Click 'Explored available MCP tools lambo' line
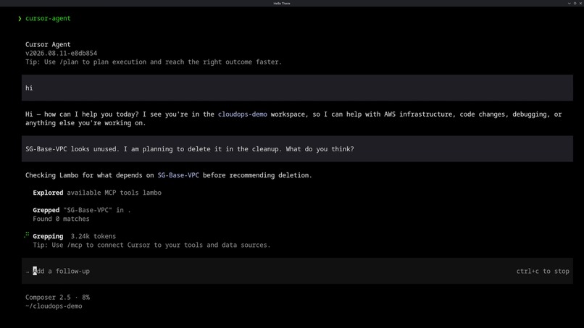The height and width of the screenshot is (328, 584). click(x=97, y=193)
